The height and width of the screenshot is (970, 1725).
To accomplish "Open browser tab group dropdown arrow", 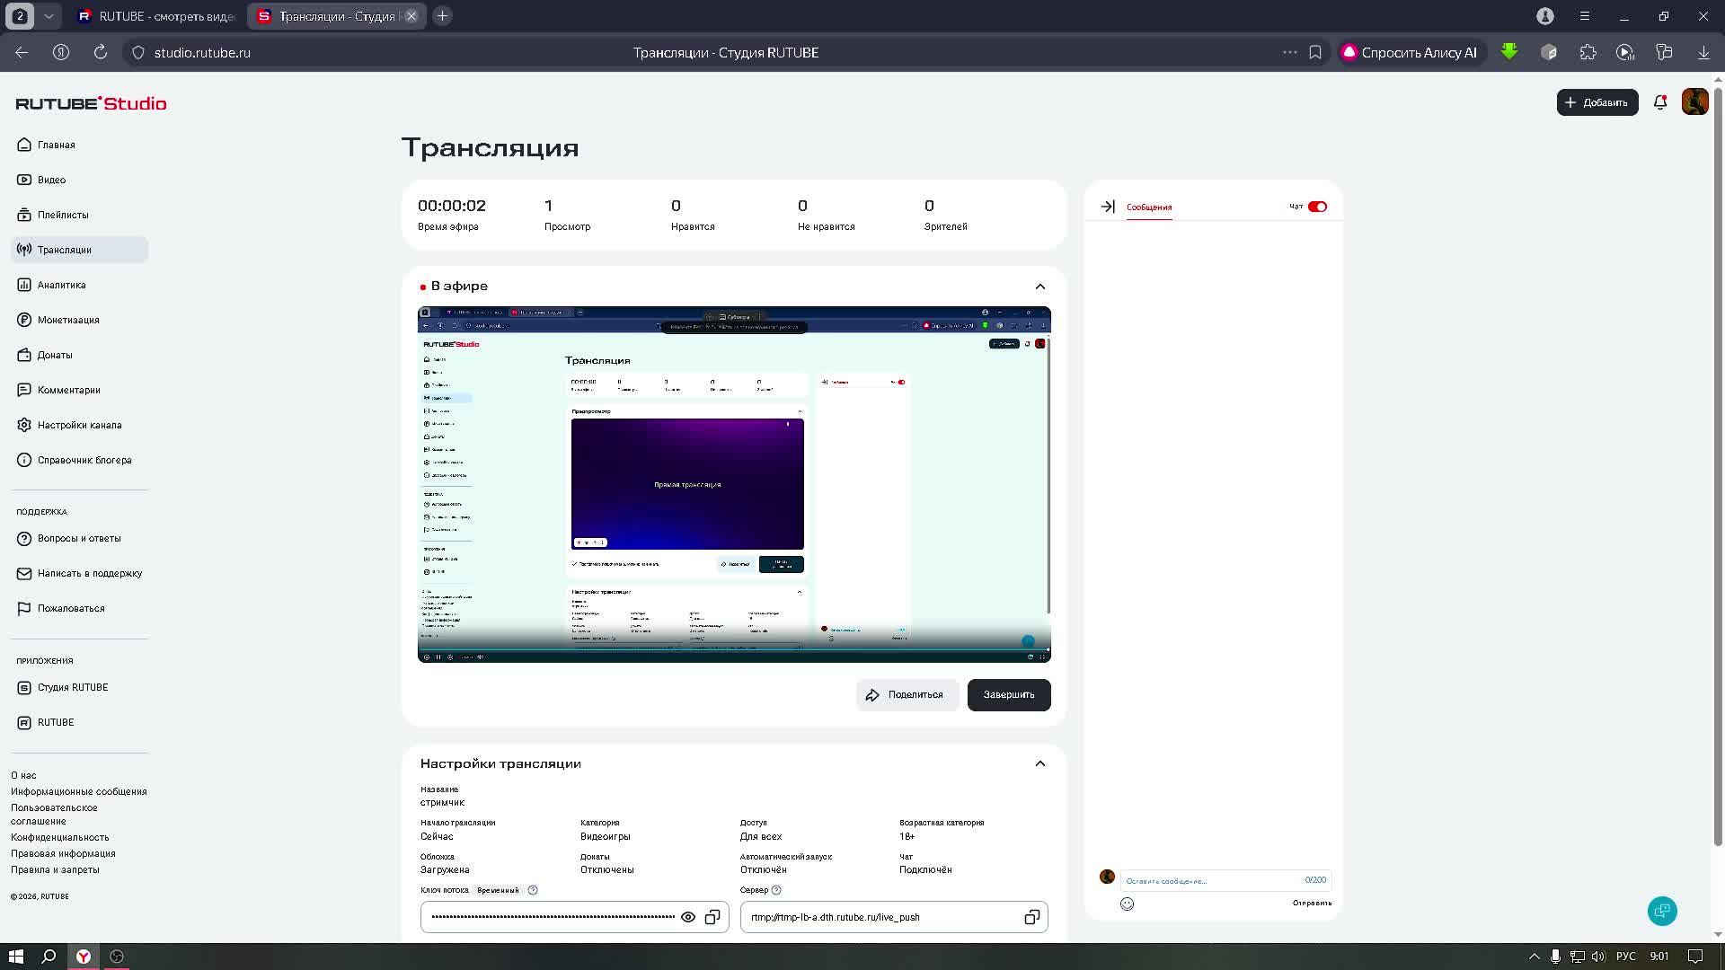I will 49,16.
